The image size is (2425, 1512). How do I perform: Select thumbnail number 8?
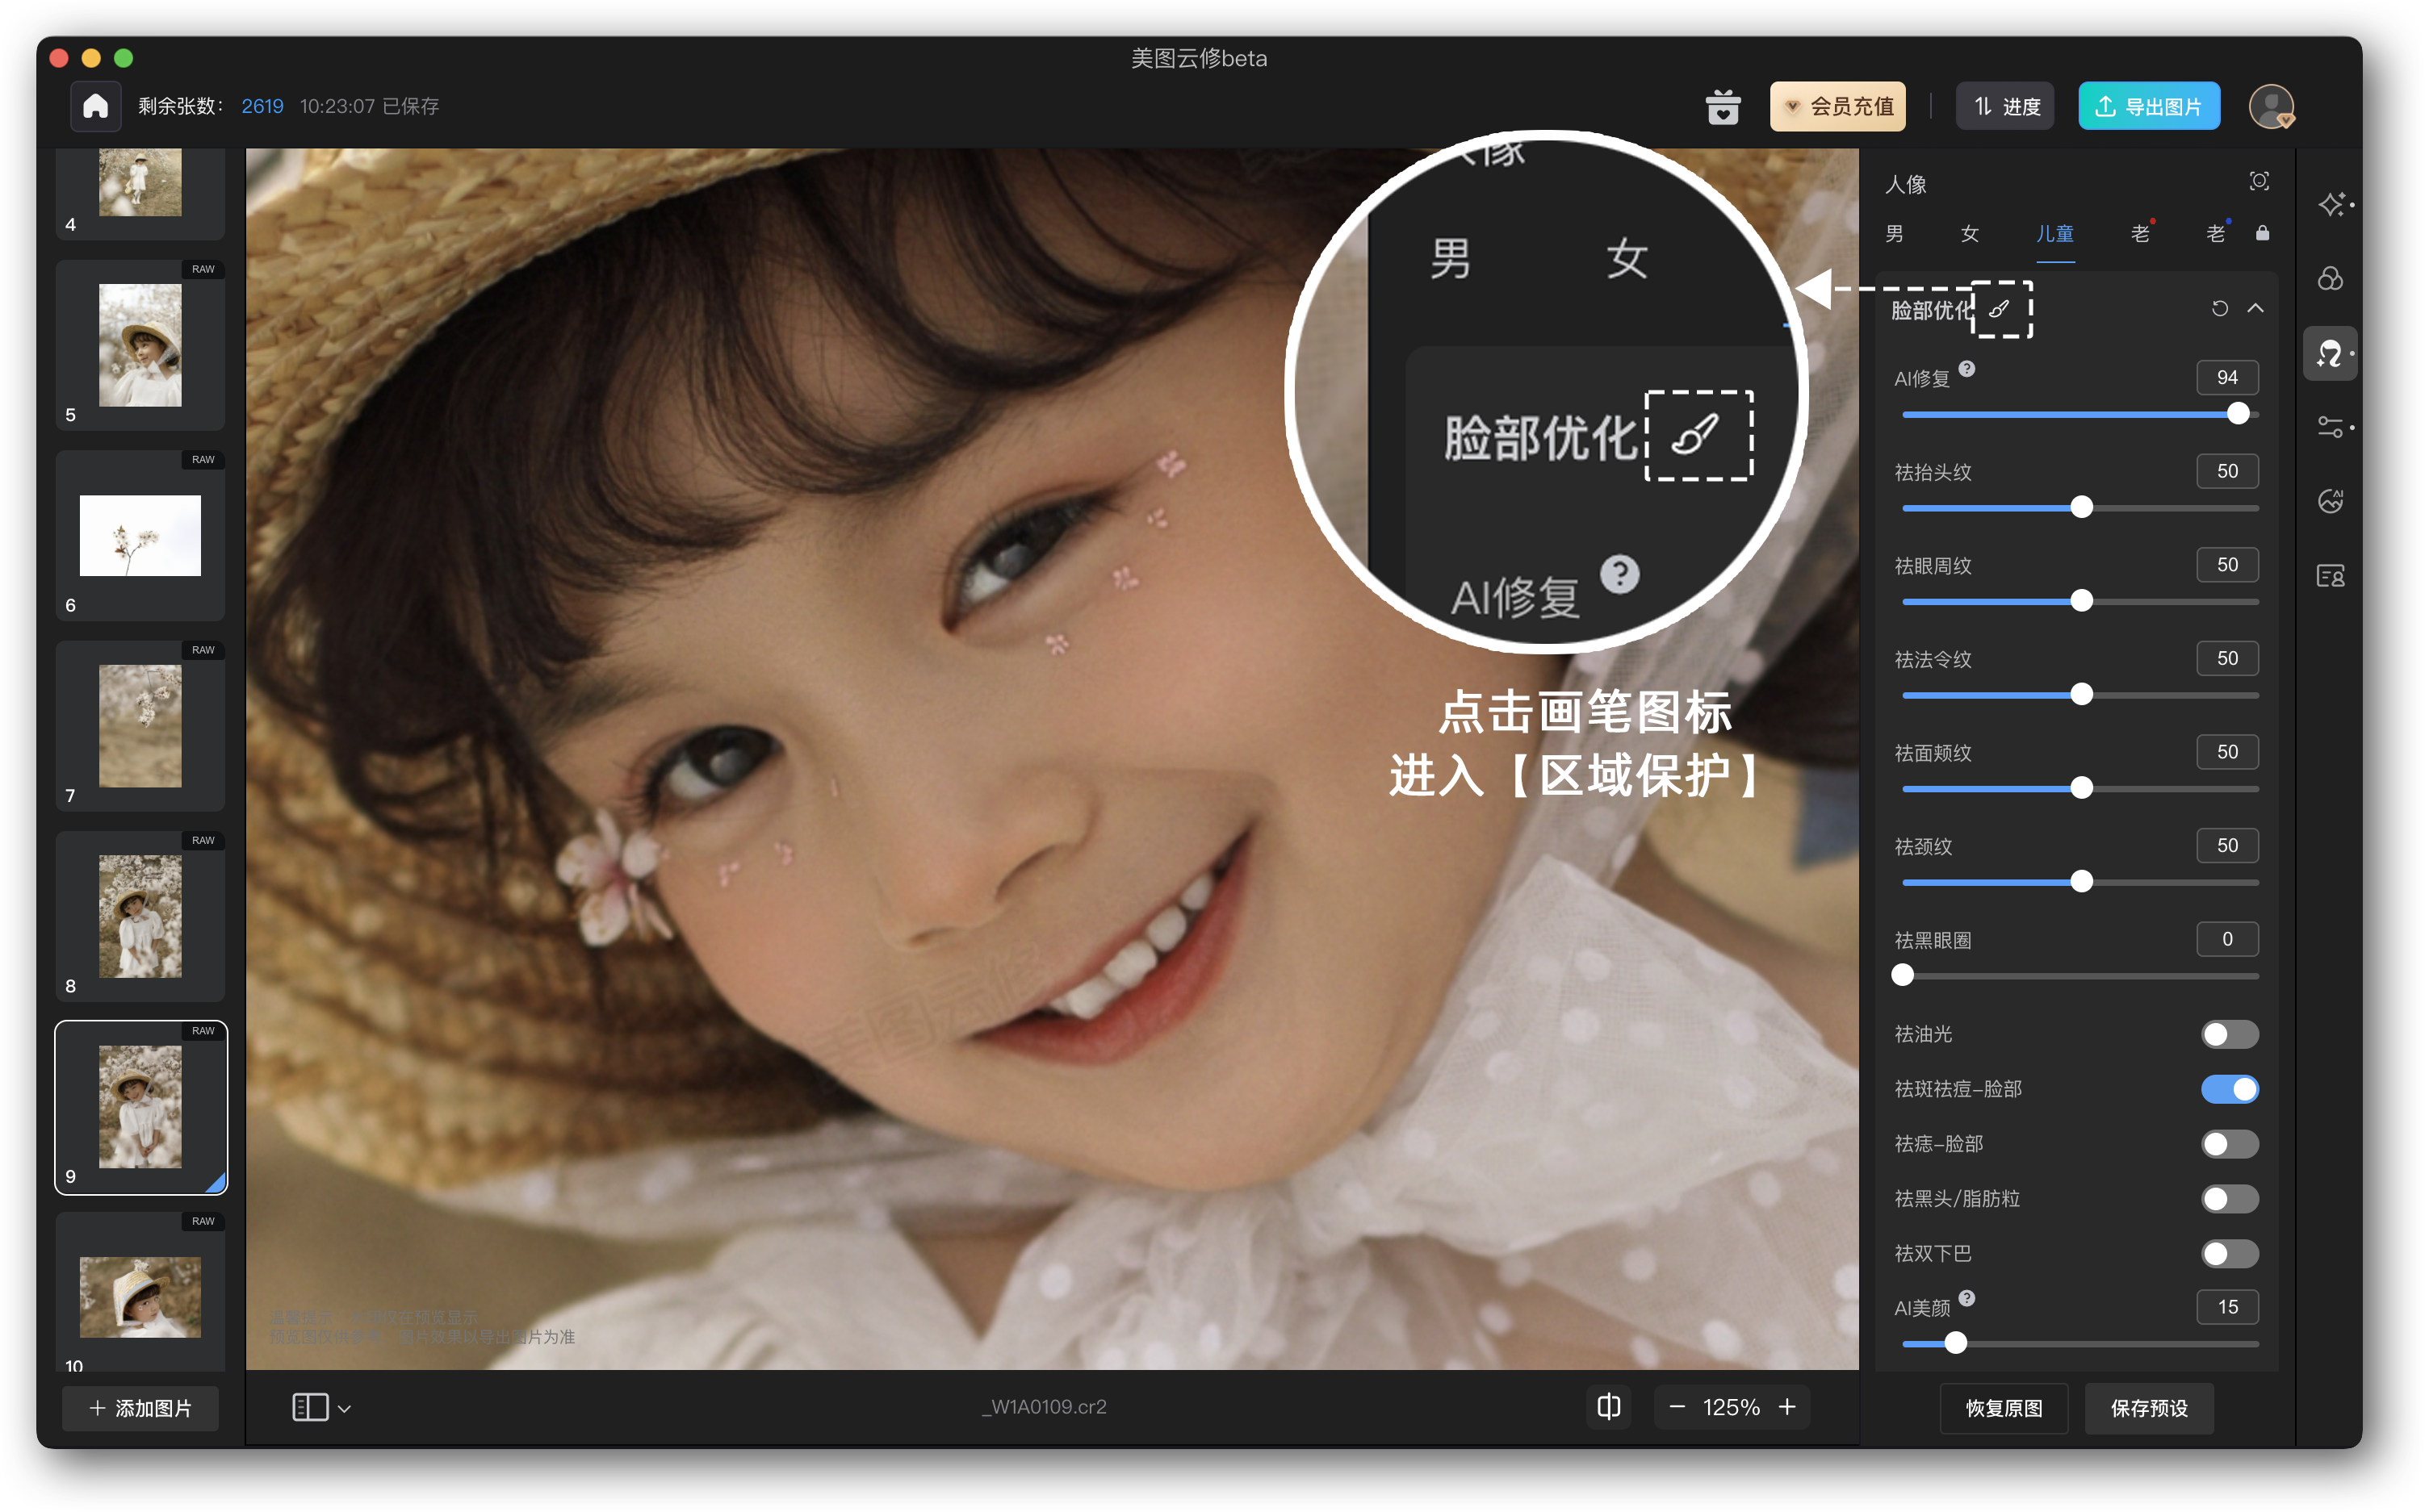[x=140, y=916]
